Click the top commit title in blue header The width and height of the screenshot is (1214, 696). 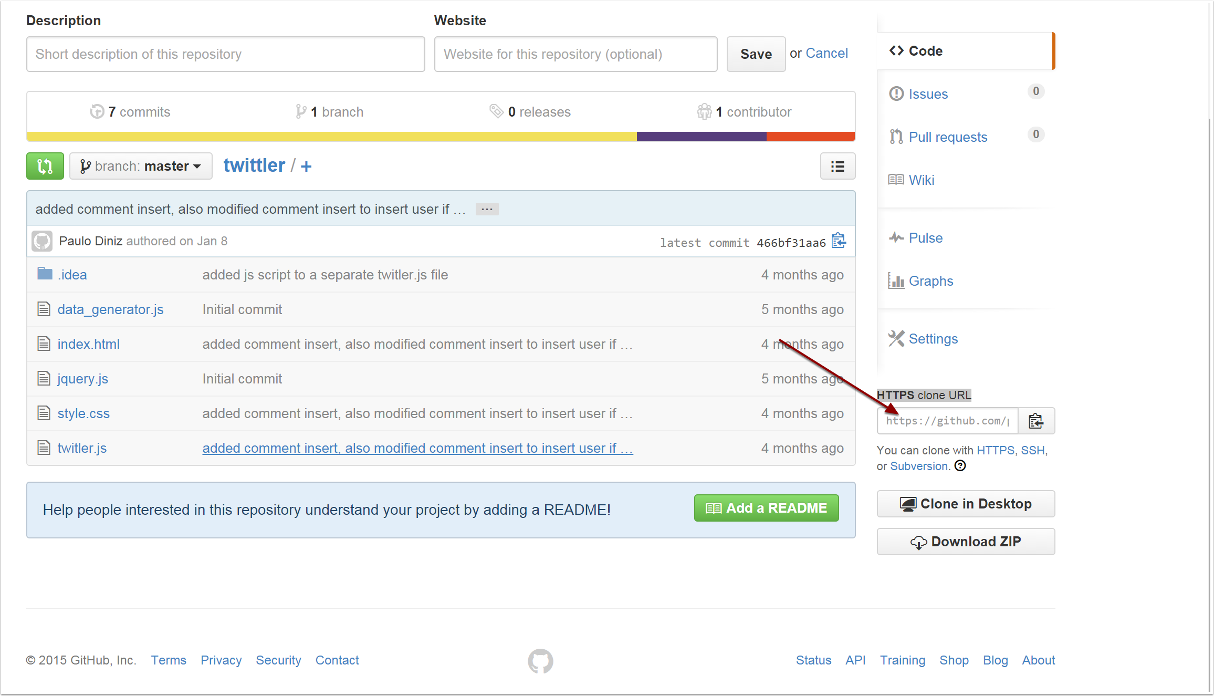tap(250, 209)
